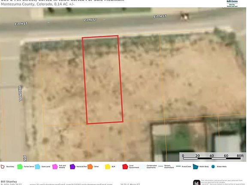This screenshot has width=247, height=185.
Task: Click the Stream Intermittent legend symbol
Action: [x=161, y=166]
